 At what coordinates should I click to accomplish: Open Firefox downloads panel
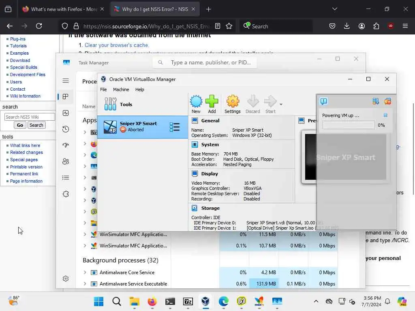point(347,26)
